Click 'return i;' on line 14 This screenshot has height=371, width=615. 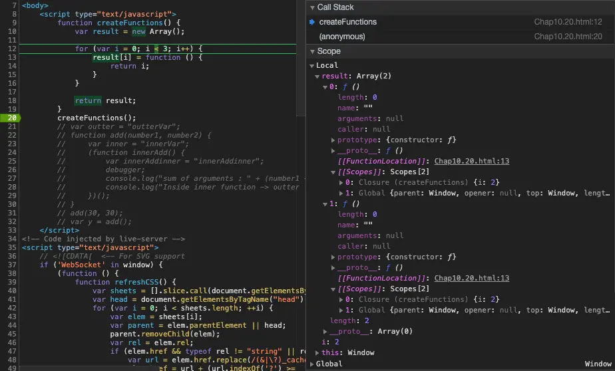click(129, 66)
